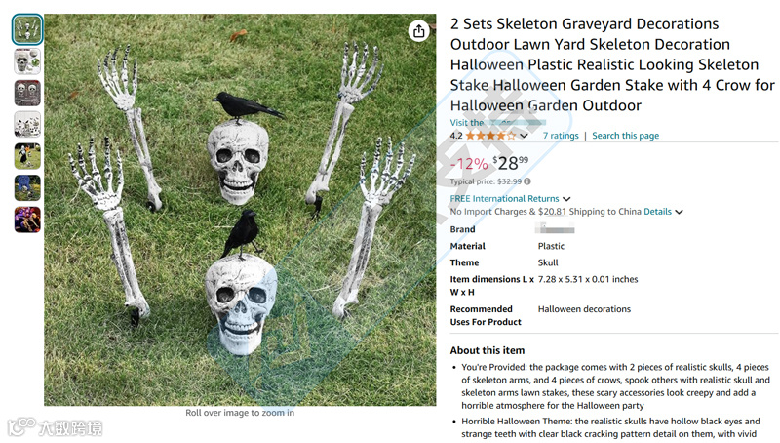Viewport: 780px width, 443px height.
Task: Click Search this page link
Action: (625, 136)
